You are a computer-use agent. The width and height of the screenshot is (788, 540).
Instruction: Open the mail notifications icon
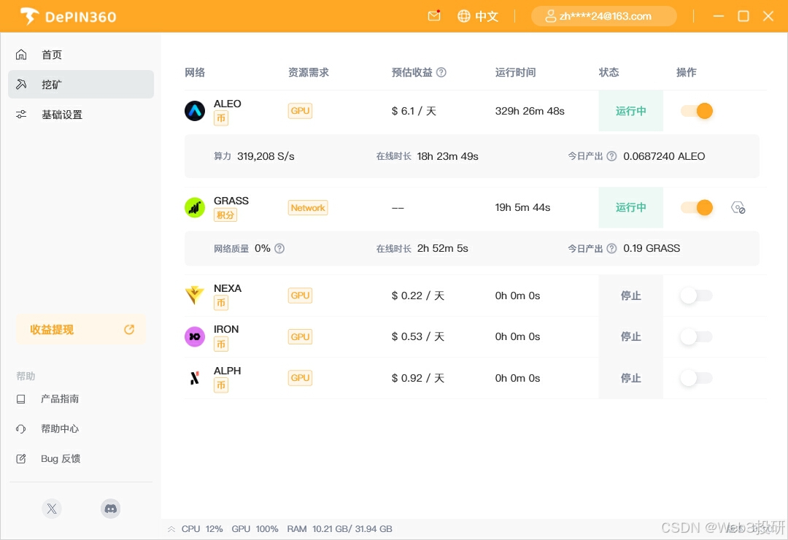pos(434,16)
